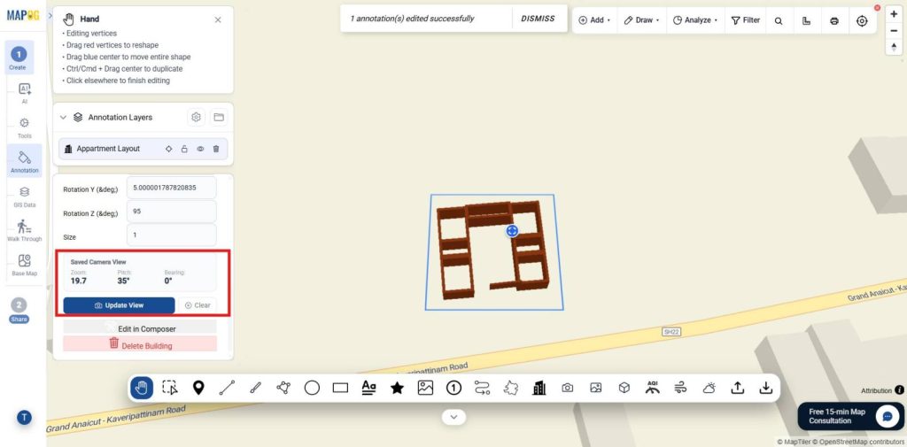Select the small picture overlay tool beside the camera
This screenshot has width=907, height=447.
click(x=596, y=388)
